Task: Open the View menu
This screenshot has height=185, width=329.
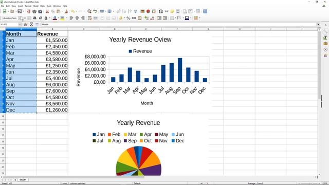Action: click(14, 6)
